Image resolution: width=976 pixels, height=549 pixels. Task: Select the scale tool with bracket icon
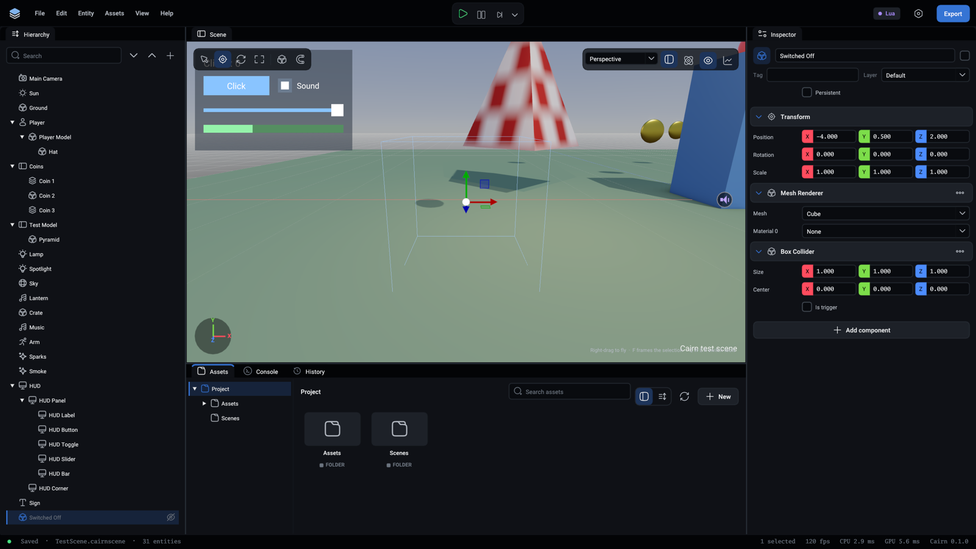point(259,60)
